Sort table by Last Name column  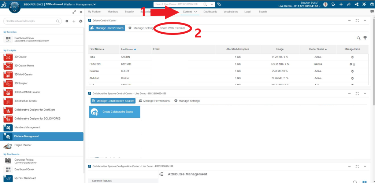coord(128,49)
